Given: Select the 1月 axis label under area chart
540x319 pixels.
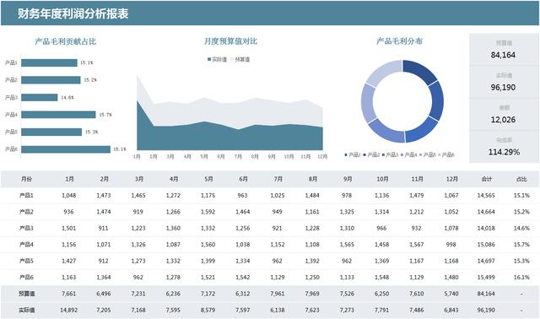Looking at the screenshot, I should point(137,157).
